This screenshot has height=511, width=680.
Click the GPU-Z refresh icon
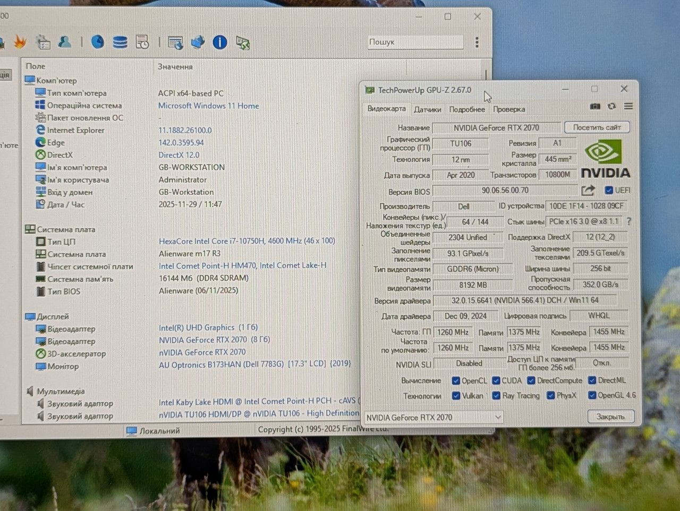coord(611,106)
